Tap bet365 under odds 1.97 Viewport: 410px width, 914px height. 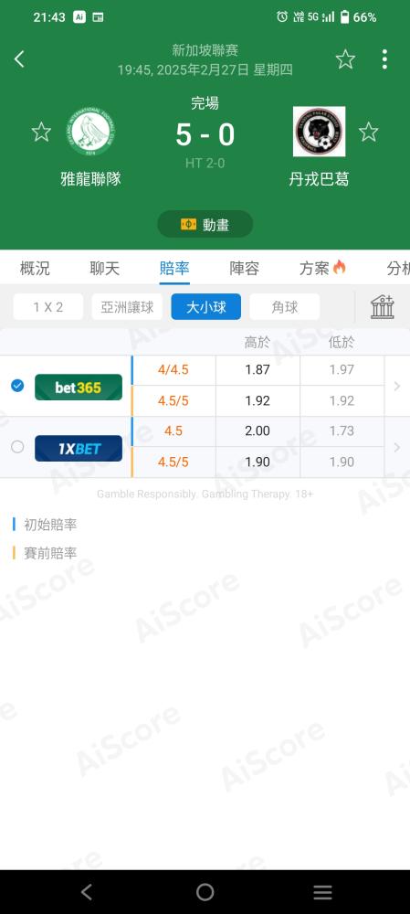(x=342, y=369)
